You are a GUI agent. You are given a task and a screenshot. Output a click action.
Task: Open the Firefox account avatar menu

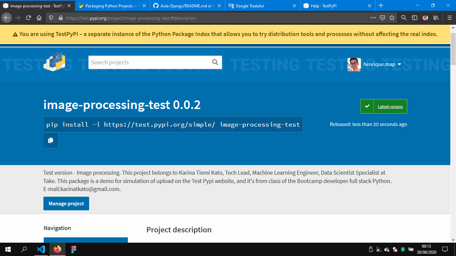pos(425,18)
